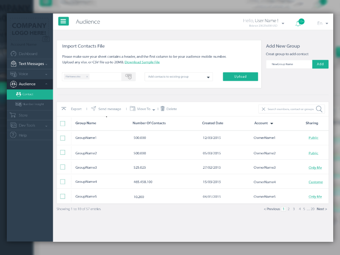
Task: Click the Dev Tools code icon
Action: pos(14,125)
